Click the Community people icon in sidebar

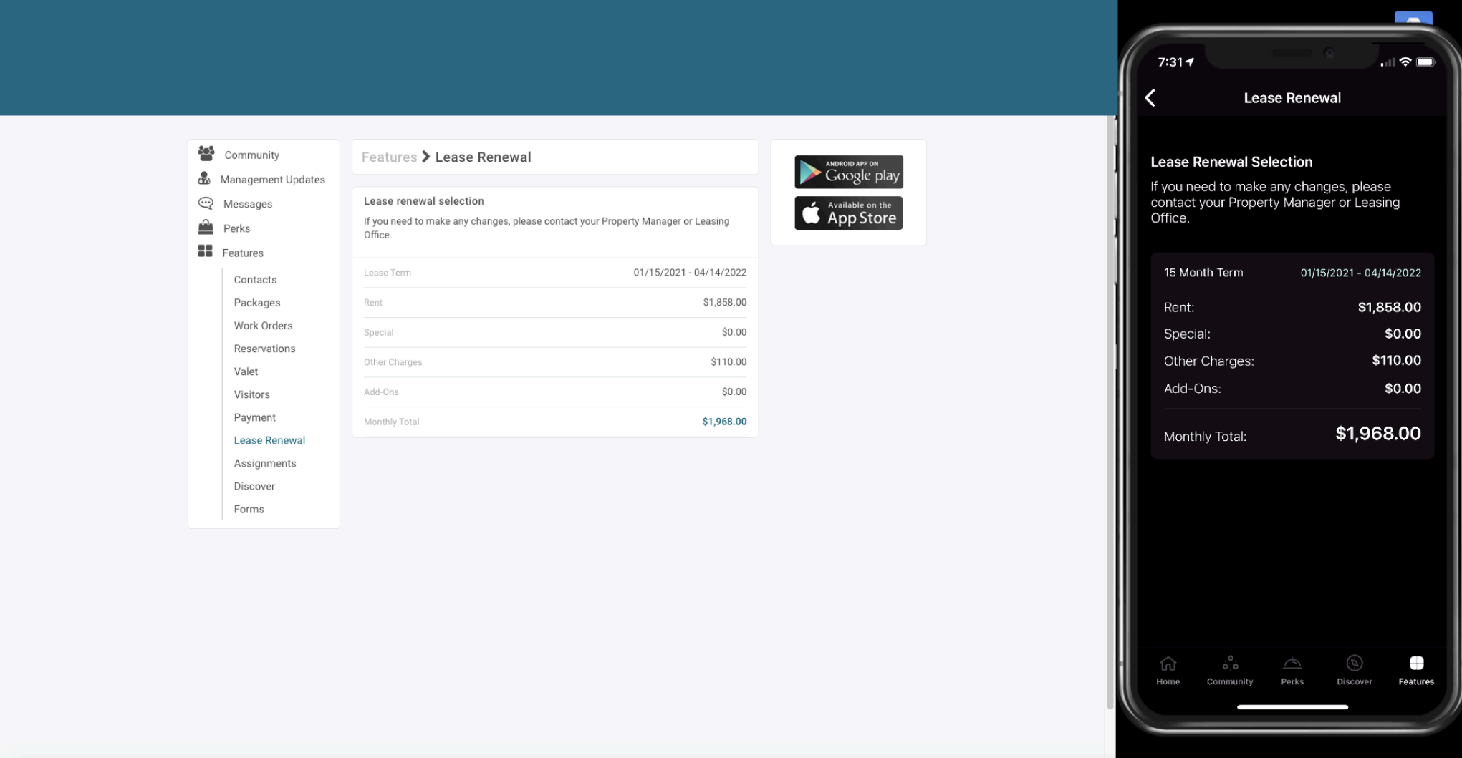coord(206,153)
